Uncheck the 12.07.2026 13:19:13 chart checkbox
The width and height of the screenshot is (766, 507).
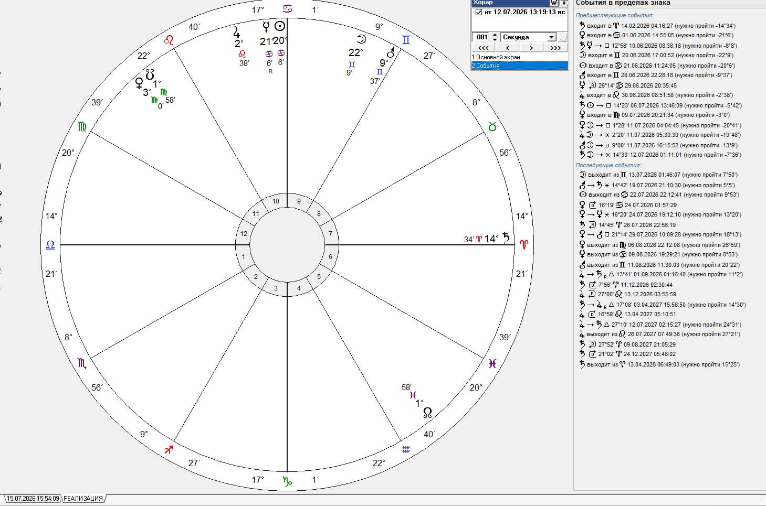[x=478, y=13]
